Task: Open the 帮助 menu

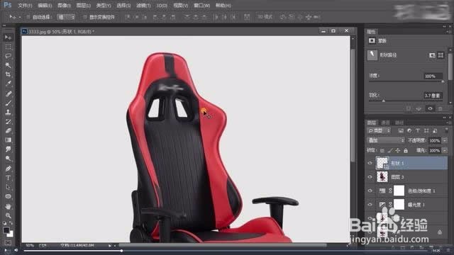Action: click(x=223, y=6)
